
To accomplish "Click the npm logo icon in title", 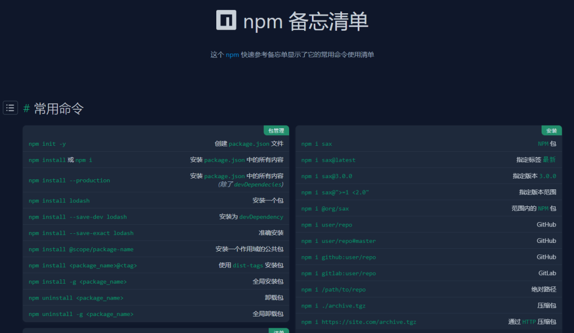I will click(226, 20).
